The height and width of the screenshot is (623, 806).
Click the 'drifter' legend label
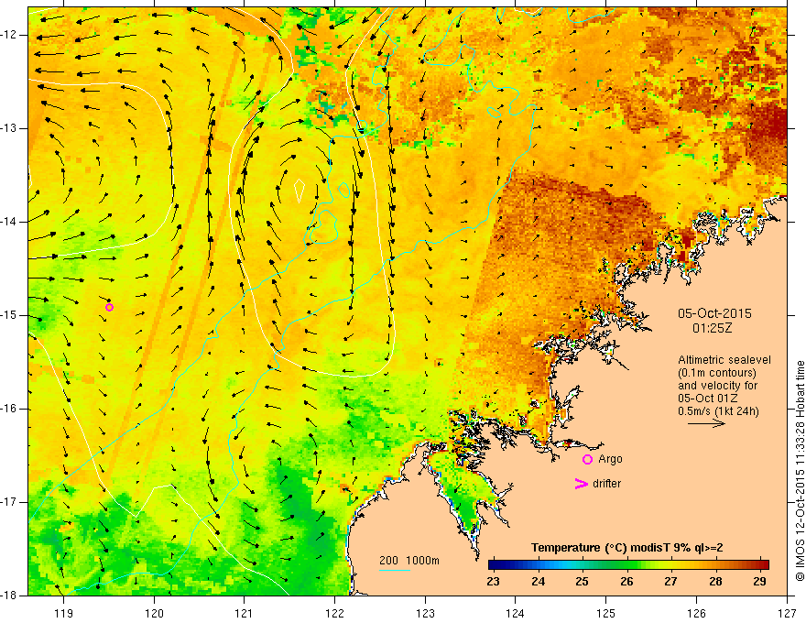[x=606, y=484]
